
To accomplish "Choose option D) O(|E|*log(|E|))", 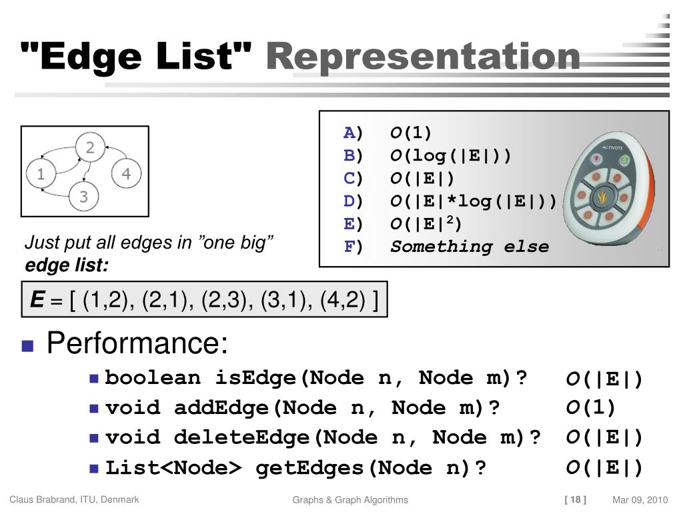I will pyautogui.click(x=450, y=201).
